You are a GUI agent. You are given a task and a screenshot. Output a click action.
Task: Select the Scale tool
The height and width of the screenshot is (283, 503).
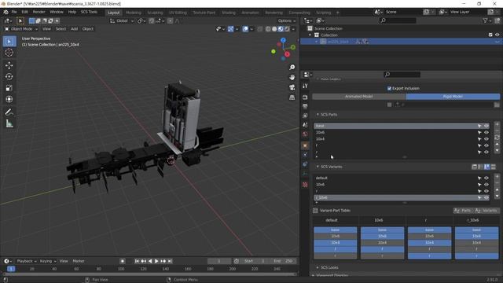click(9, 88)
